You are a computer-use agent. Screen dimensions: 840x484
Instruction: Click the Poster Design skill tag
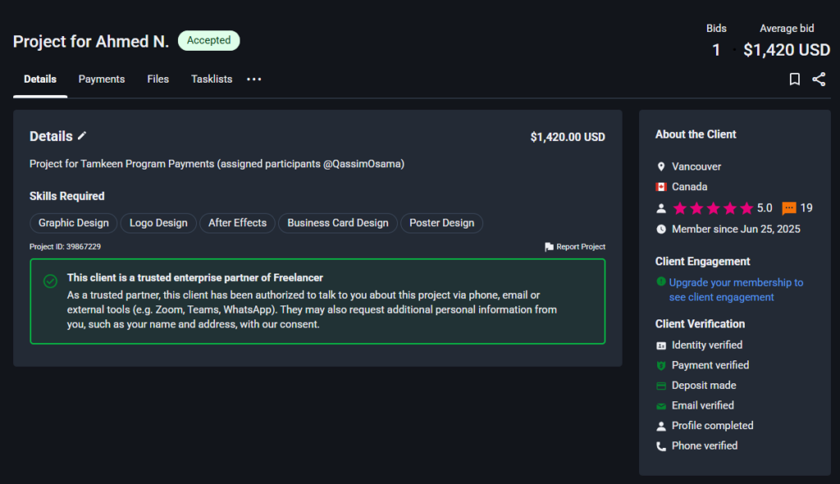tap(442, 223)
